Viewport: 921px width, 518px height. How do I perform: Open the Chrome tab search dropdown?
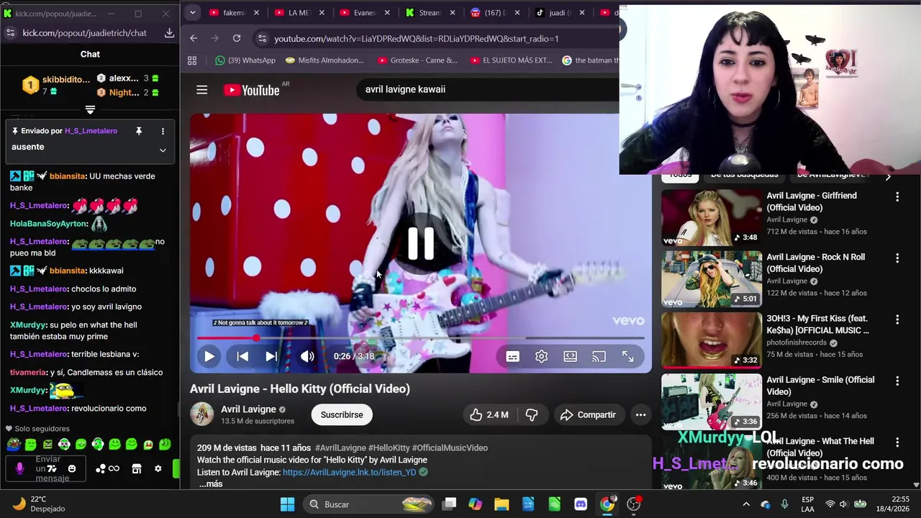tap(192, 13)
